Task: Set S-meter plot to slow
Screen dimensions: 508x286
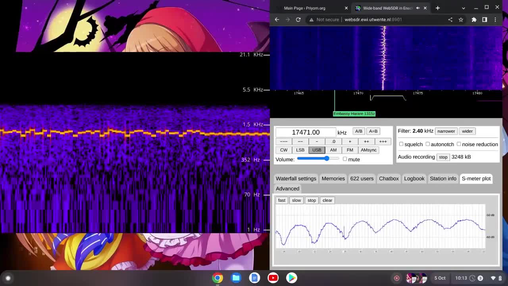Action: coord(296,200)
